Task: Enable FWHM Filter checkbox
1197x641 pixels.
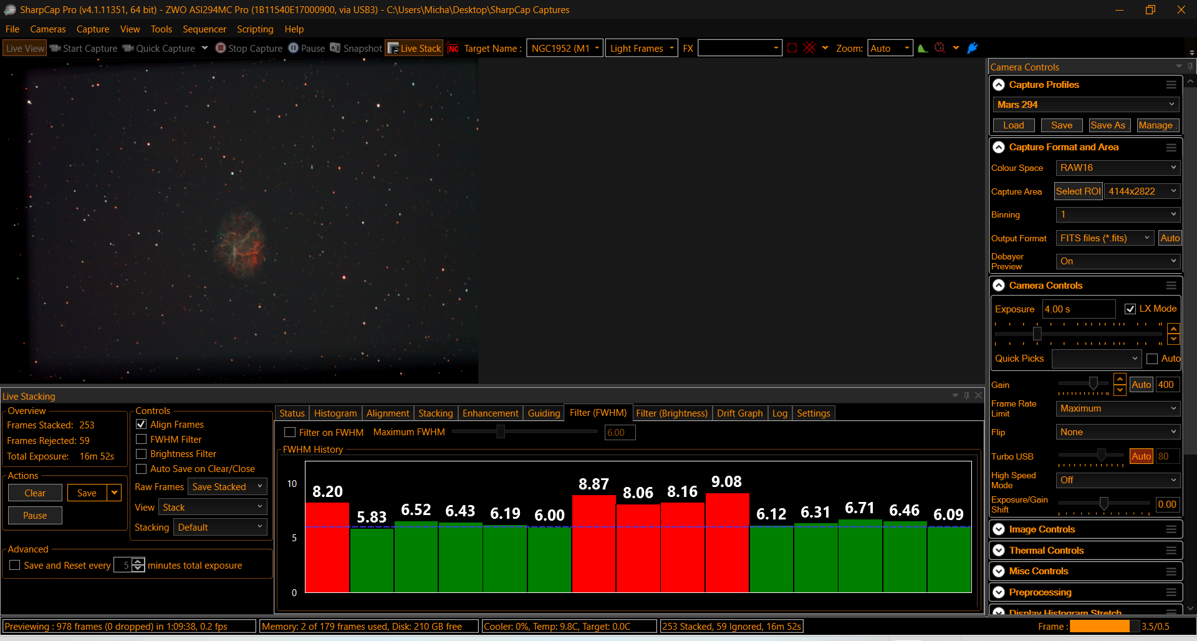Action: click(x=142, y=439)
